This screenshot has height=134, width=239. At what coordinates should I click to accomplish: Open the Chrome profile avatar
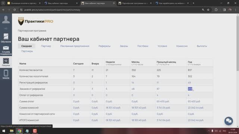pyautogui.click(x=230, y=10)
